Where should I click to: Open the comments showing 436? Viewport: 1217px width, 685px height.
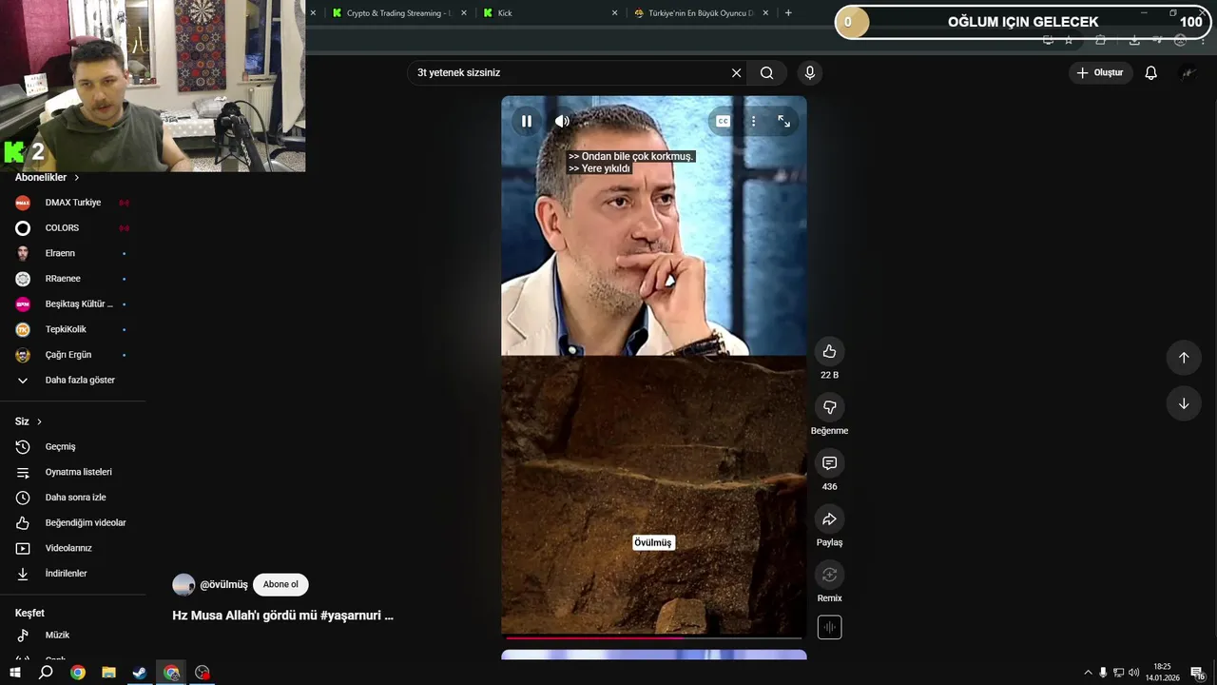tap(829, 463)
